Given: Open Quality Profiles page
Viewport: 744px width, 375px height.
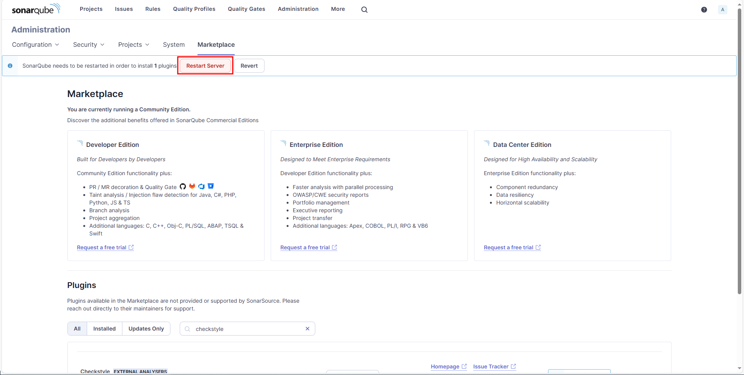Looking at the screenshot, I should [x=194, y=9].
